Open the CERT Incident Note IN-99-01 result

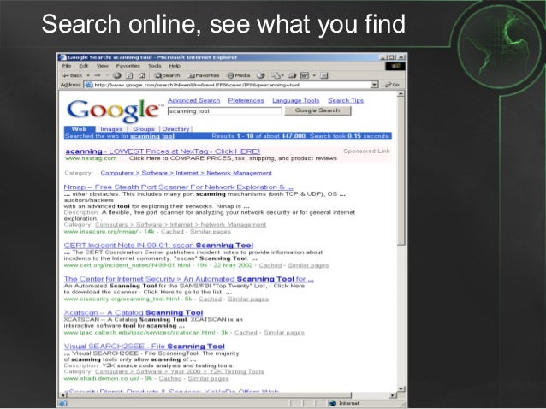[158, 246]
